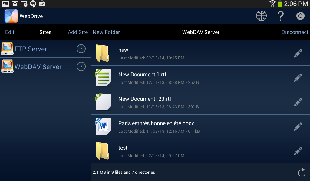Screen dimensions: 310x181
Task: Open the globe web browser icon
Action: pos(261,16)
